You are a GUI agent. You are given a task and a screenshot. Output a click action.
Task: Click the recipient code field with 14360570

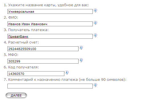(36, 74)
